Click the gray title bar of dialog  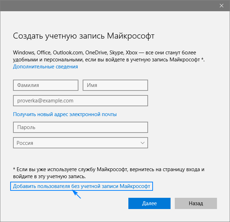tap(106, 6)
